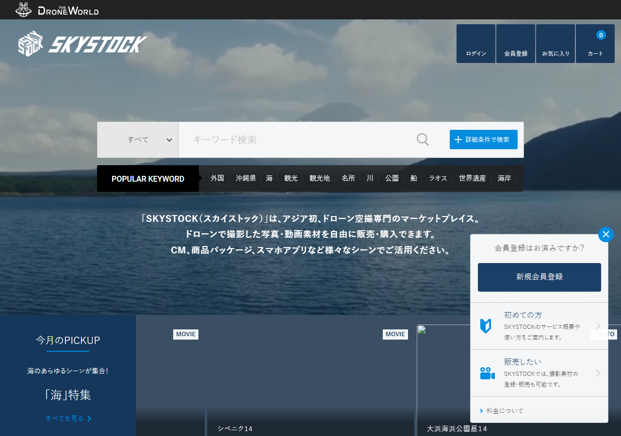The height and width of the screenshot is (436, 621).
Task: Click the 販売したい heading text
Action: point(523,362)
